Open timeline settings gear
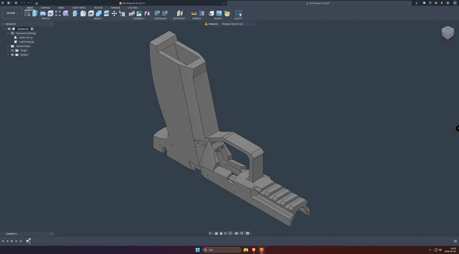The width and height of the screenshot is (459, 254). [455, 241]
